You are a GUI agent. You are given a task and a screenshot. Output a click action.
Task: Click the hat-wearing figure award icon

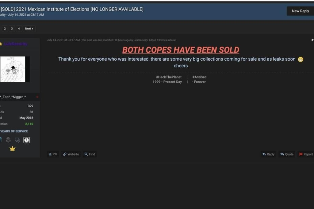8,140
